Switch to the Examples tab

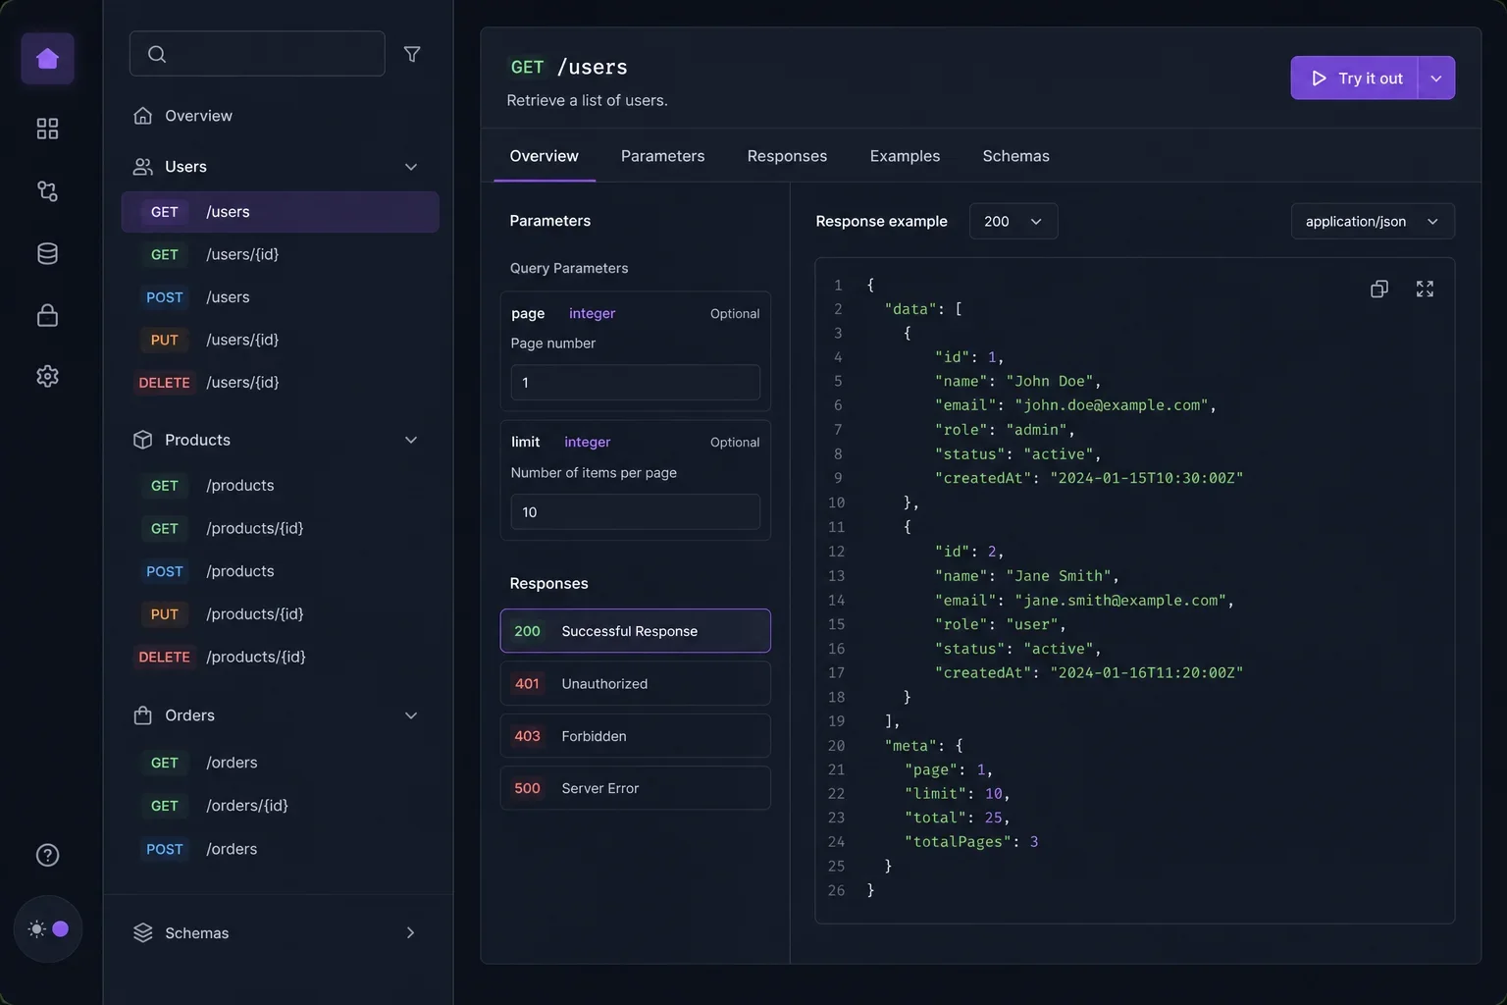pos(905,156)
